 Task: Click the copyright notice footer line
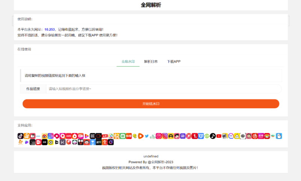(x=150, y=168)
